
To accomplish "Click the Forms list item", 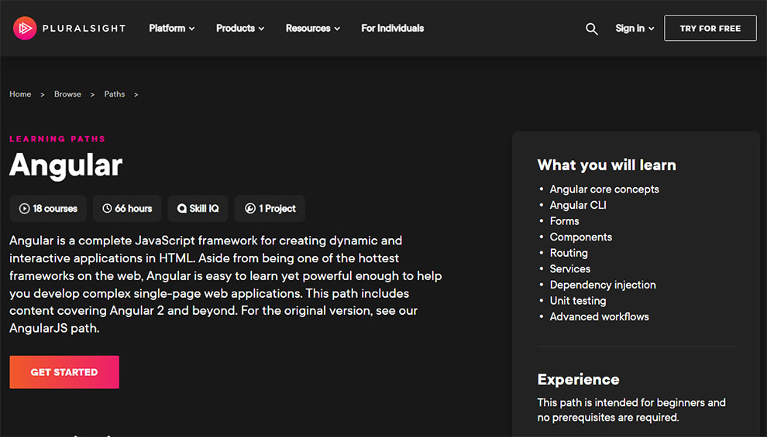I will pos(564,221).
